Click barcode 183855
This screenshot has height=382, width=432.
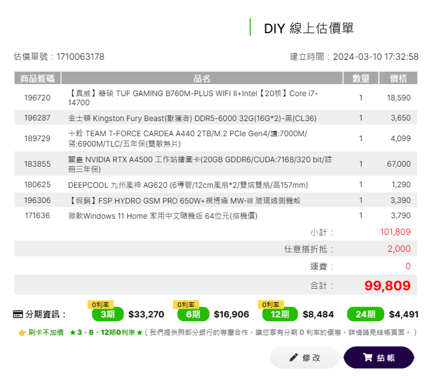[38, 164]
